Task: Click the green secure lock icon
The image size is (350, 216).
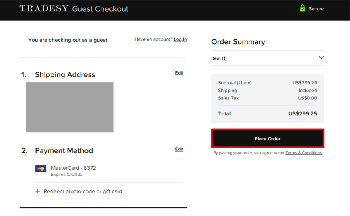Action: tap(303, 8)
